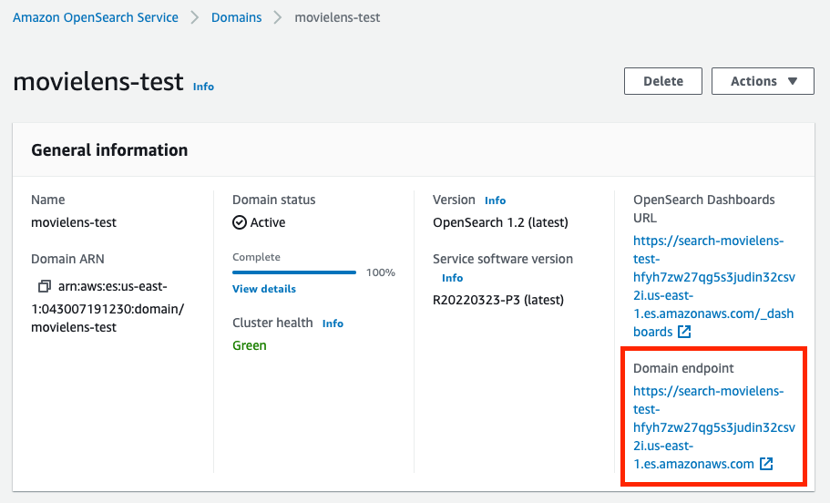830x503 pixels.
Task: Open Info link under Service software version
Action: [x=453, y=278]
